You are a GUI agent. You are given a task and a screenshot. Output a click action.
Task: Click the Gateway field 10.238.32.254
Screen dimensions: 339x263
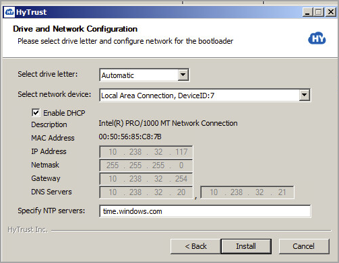[146, 179]
